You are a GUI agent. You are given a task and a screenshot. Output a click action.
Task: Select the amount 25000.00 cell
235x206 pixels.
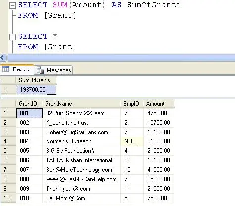(159, 179)
